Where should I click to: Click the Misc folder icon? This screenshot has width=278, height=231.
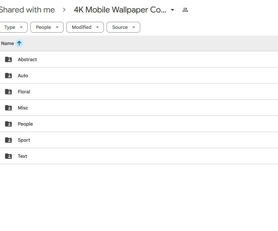pyautogui.click(x=8, y=108)
